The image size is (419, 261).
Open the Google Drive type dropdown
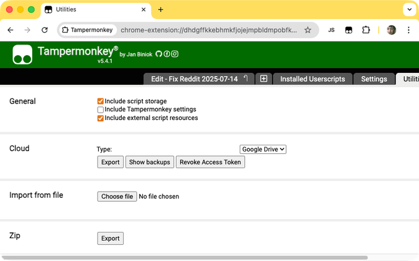[263, 149]
